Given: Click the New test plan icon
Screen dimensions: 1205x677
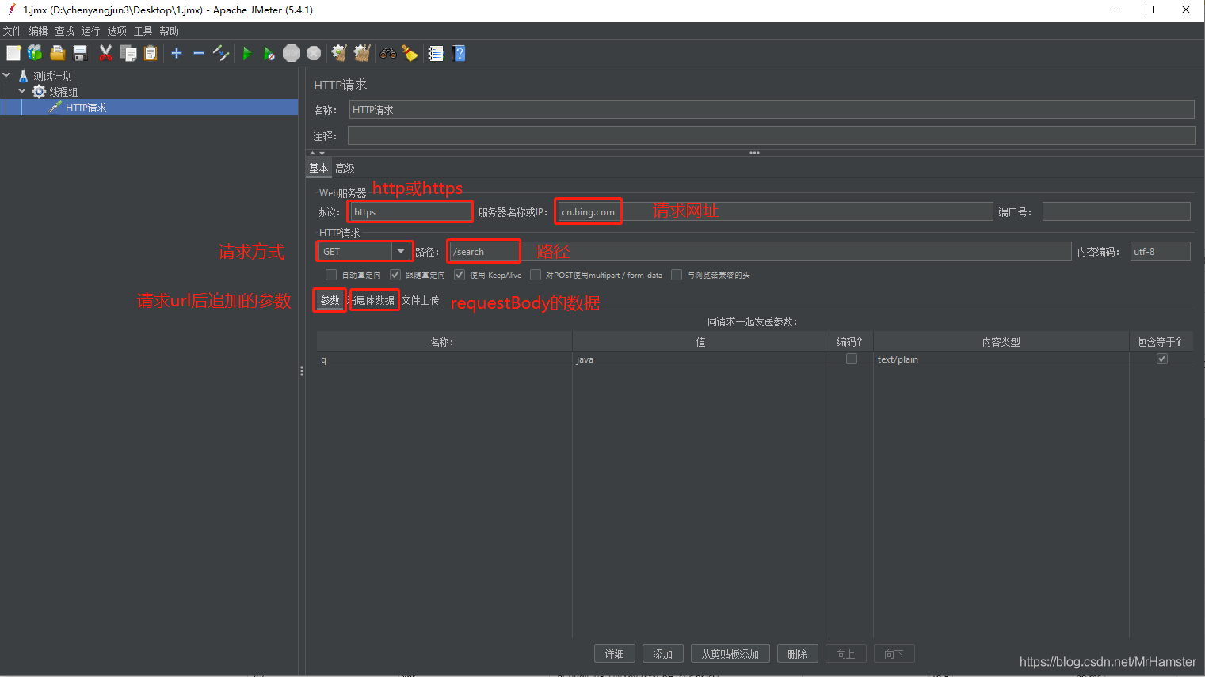Looking at the screenshot, I should (x=13, y=53).
